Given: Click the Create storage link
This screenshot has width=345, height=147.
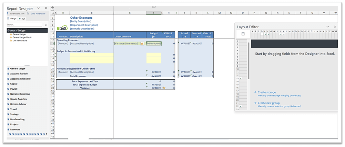Looking at the screenshot, I should 267,92.
